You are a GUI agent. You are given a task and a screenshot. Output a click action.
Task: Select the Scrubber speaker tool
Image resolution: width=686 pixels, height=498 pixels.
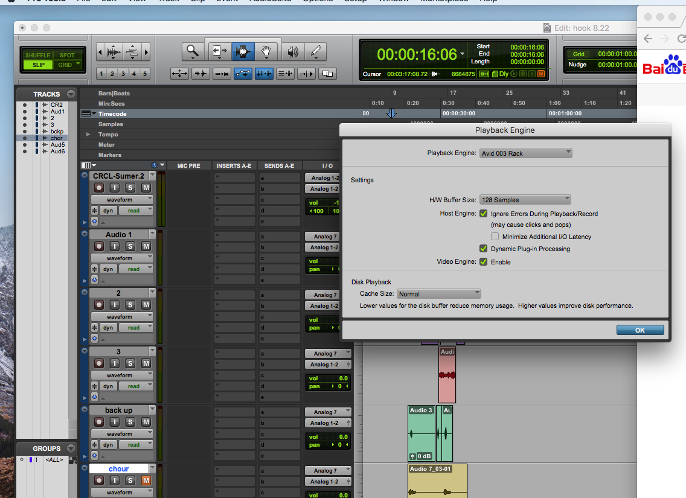coord(293,51)
